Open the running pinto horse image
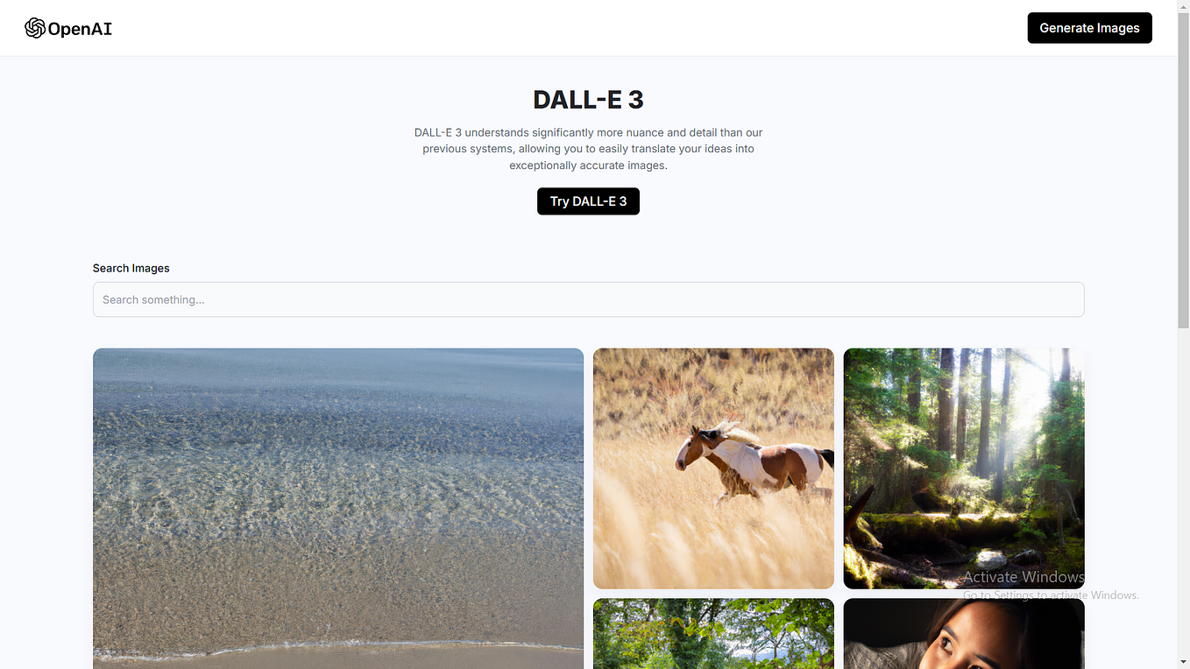Viewport: 1190px width, 669px height. coord(713,468)
